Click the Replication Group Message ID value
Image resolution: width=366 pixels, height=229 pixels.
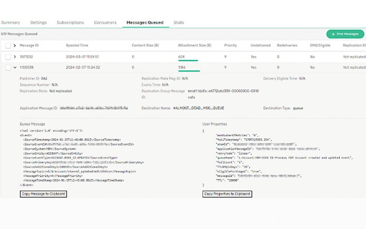click(224, 94)
